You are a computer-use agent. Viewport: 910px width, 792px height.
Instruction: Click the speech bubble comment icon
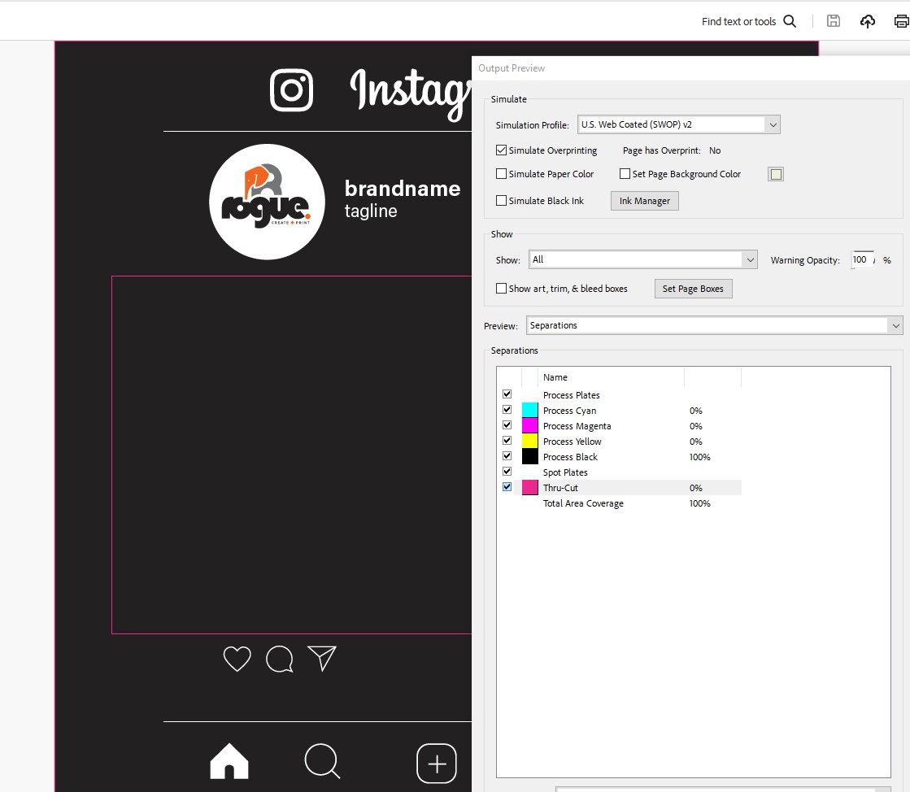point(279,659)
